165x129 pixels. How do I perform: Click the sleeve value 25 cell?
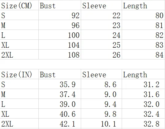[101, 45]
